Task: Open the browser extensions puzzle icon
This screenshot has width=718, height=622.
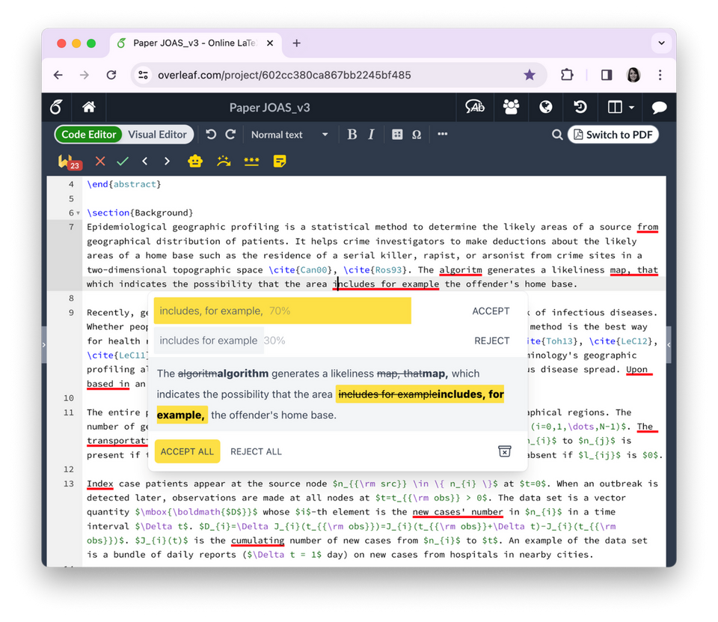Action: [x=567, y=75]
